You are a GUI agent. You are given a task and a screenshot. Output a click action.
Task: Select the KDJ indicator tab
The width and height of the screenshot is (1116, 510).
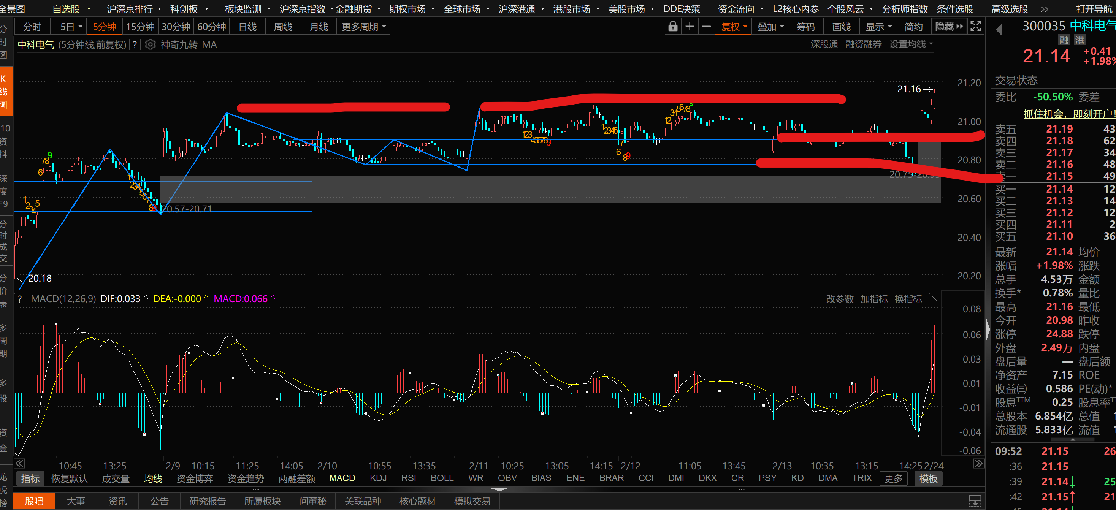pos(378,478)
